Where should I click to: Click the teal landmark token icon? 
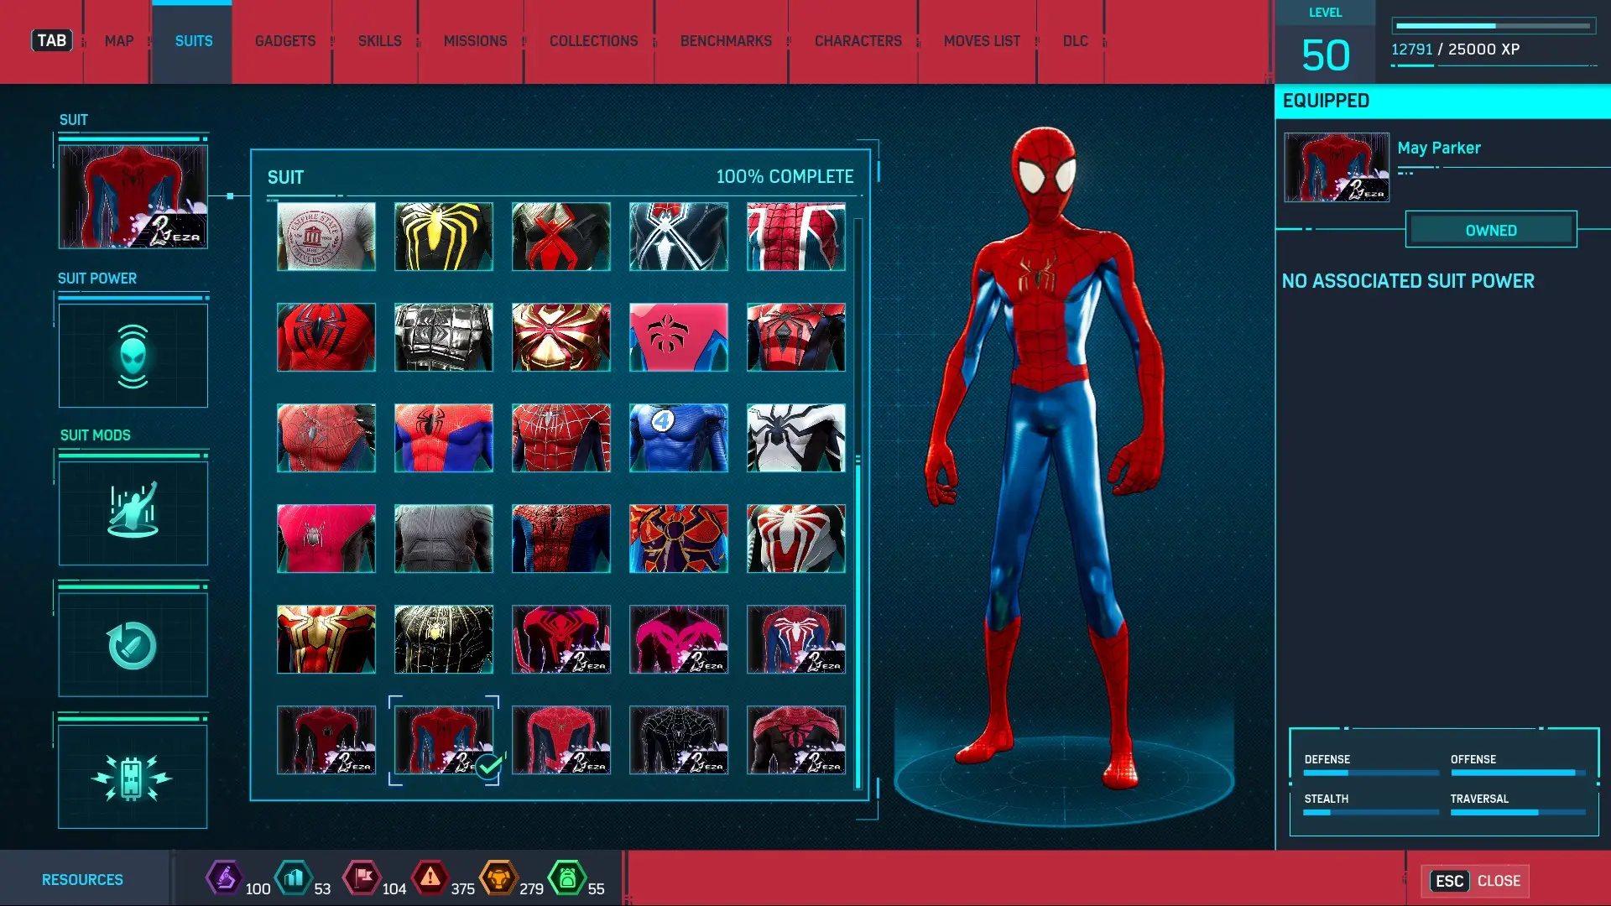294,878
